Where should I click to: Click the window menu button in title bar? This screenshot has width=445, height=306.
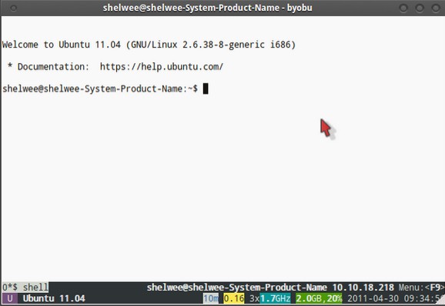click(13, 8)
